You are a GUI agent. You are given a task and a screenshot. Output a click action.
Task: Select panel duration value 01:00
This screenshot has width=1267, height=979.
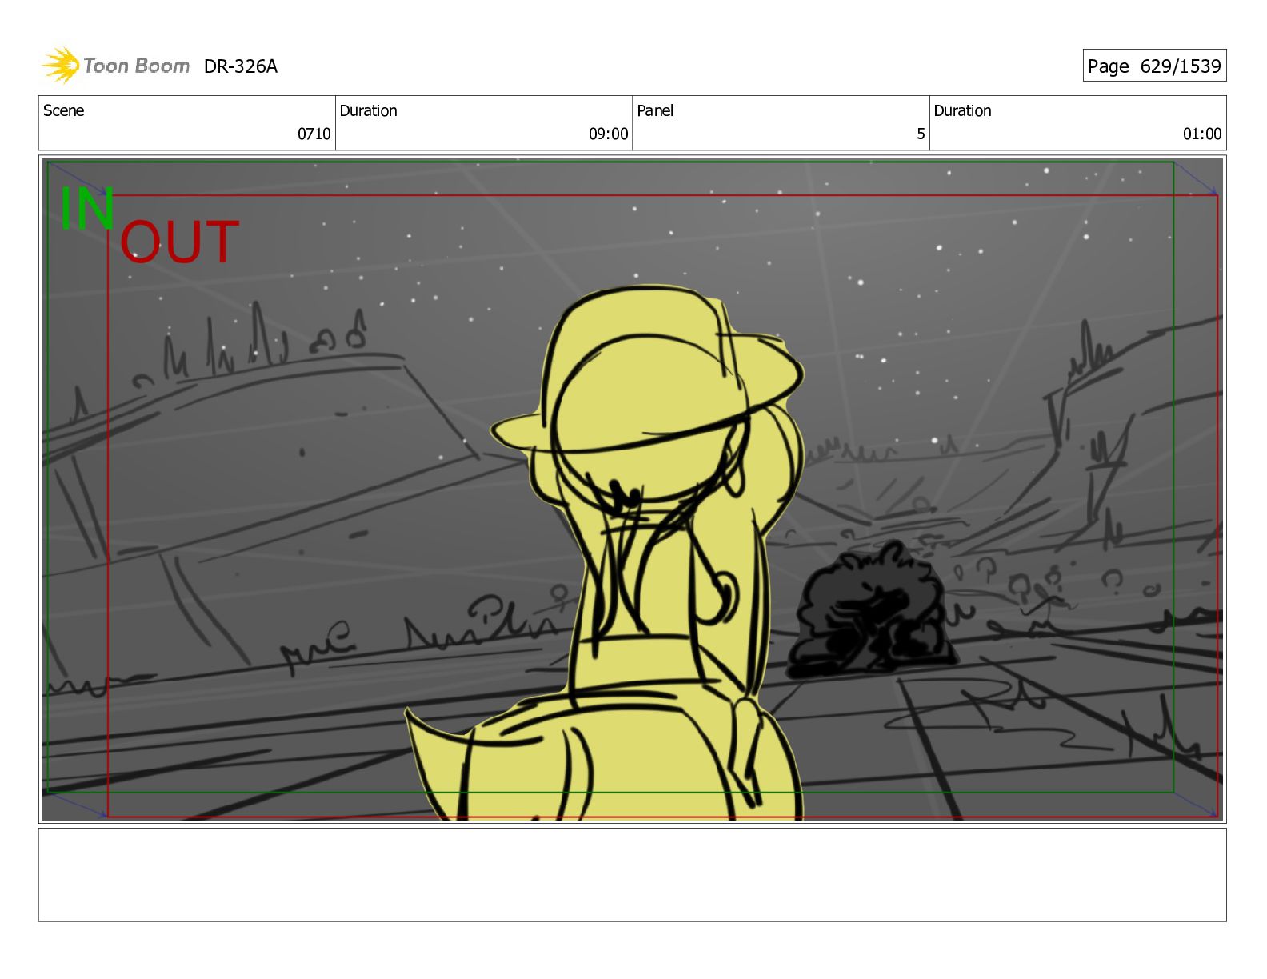pyautogui.click(x=1202, y=134)
